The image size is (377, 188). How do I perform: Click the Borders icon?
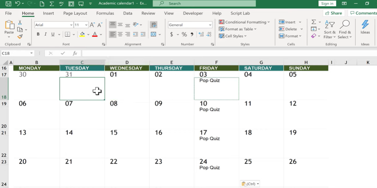[67, 34]
